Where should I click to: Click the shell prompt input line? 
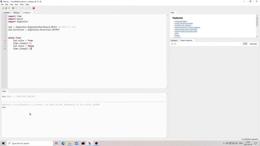coord(84,107)
